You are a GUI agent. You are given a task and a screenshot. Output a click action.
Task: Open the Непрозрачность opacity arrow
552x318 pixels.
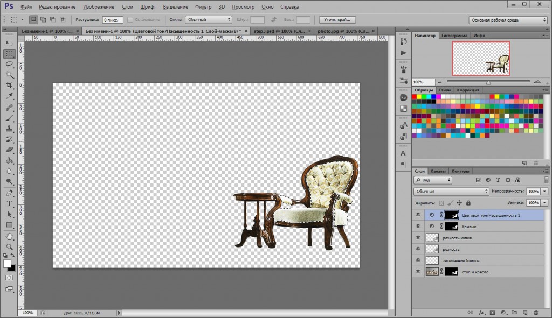(x=544, y=192)
